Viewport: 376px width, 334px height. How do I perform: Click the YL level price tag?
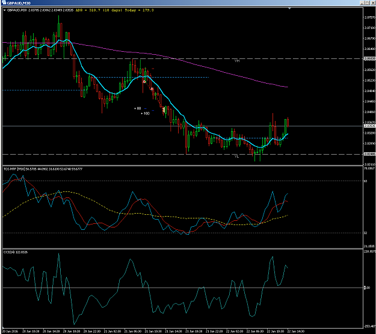coord(370,154)
